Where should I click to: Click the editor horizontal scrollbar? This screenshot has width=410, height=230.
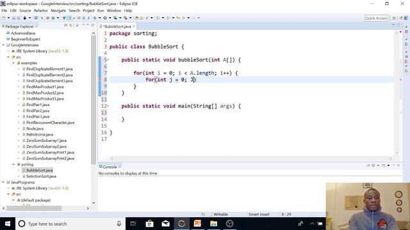click(251, 158)
